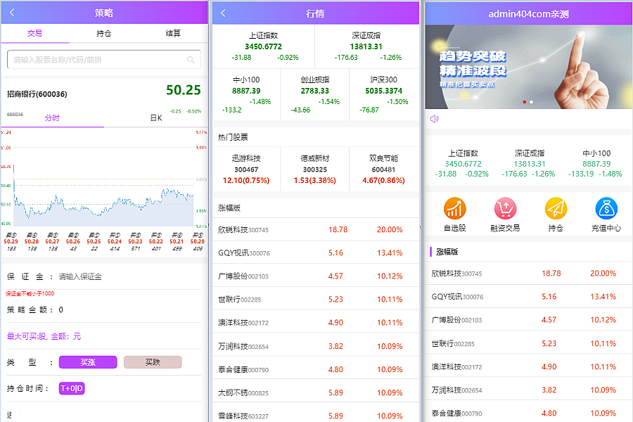633x422 pixels.
Task: Tap the magnifier icon in stock search box
Action: click(x=191, y=60)
